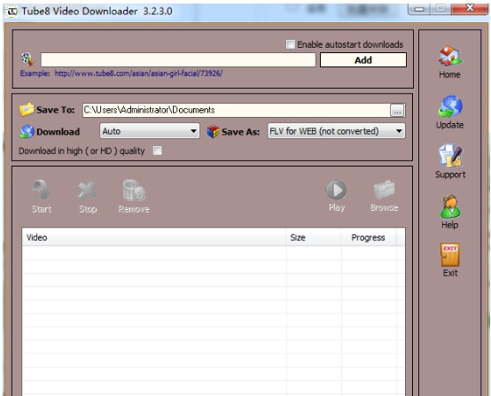The width and height of the screenshot is (491, 396).
Task: Open the Support icon
Action: pos(450,156)
